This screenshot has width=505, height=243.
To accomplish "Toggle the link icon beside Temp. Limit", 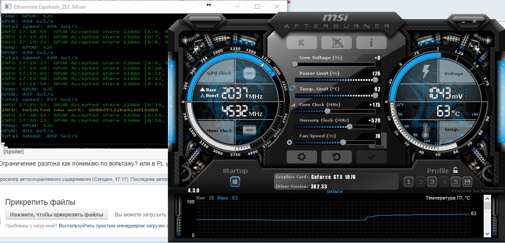I will pos(292,88).
